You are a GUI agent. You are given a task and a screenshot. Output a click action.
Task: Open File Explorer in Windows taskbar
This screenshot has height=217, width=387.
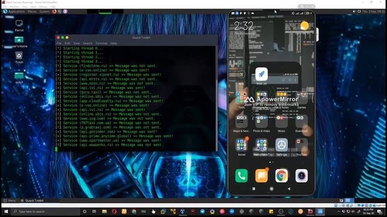pos(105,212)
